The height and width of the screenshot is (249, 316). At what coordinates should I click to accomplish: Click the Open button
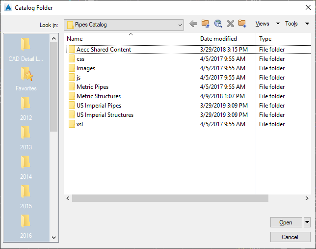pos(286,222)
